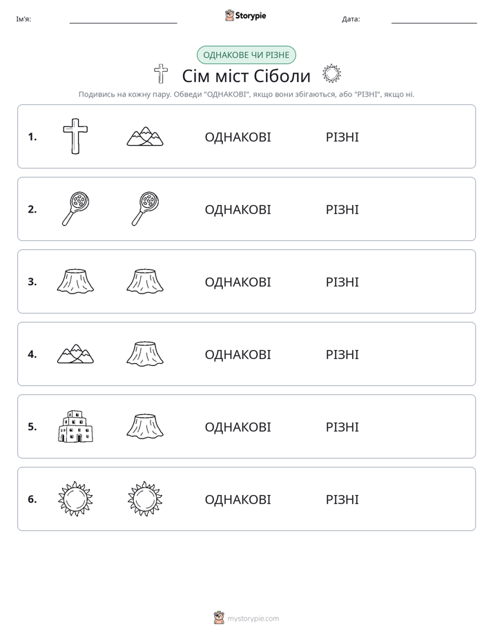Click the date line next to Дата
493x638 pixels.
[434, 20]
